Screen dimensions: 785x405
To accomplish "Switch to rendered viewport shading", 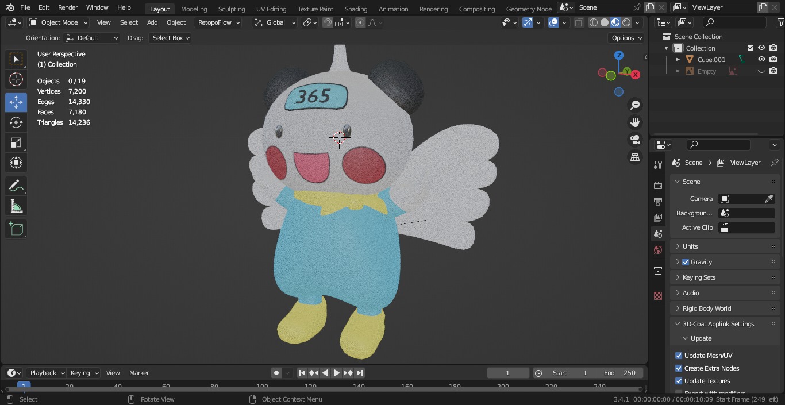I will (x=626, y=22).
